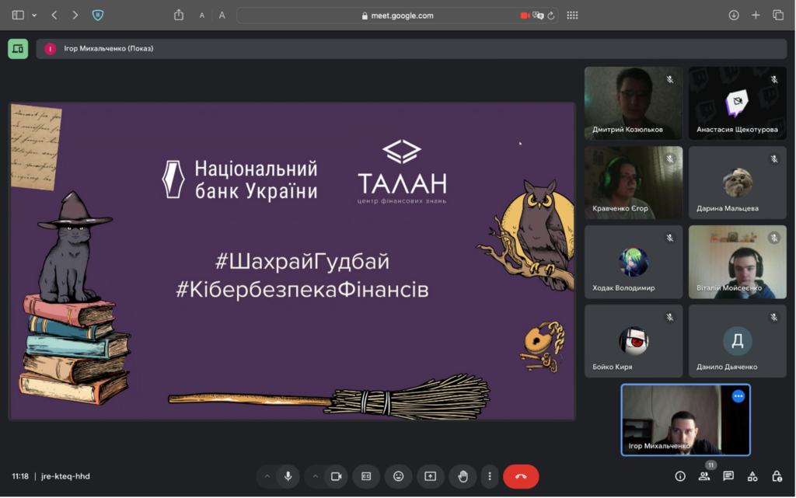Select Віталій Мойсеєнко video tile

coord(738,262)
